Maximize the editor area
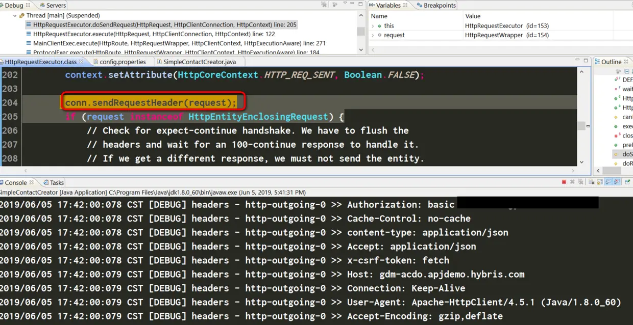The image size is (633, 325). pyautogui.click(x=586, y=60)
